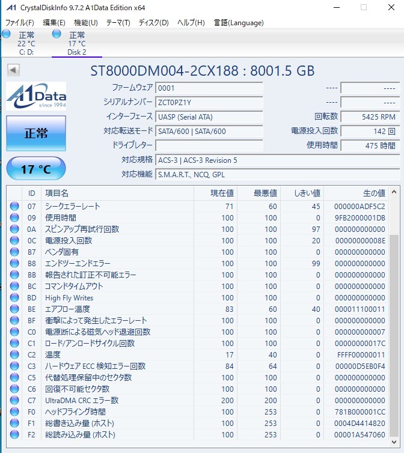The image size is (404, 453).
Task: Open the 言語(Language) menu
Action: tap(239, 23)
